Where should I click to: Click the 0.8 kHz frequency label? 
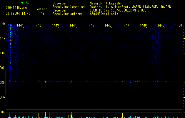pyautogui.click(x=2, y=83)
